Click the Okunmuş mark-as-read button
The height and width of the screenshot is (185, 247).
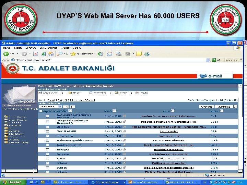point(207,107)
